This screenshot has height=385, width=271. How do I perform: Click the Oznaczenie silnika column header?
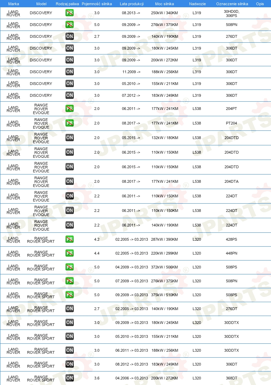click(x=232, y=4)
